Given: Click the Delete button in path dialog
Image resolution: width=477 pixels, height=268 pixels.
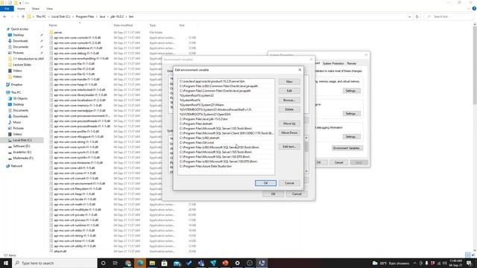Looking at the screenshot, I should 289,109.
